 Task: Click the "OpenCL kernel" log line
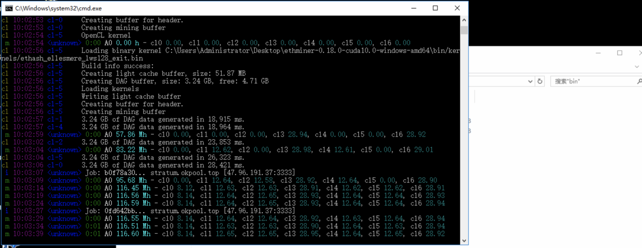[106, 35]
